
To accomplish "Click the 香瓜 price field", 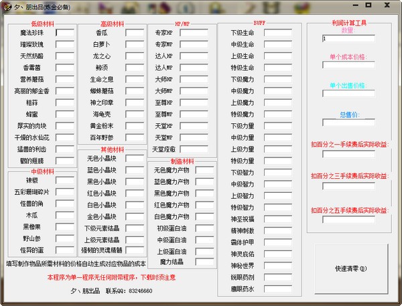I will pyautogui.click(x=135, y=33).
